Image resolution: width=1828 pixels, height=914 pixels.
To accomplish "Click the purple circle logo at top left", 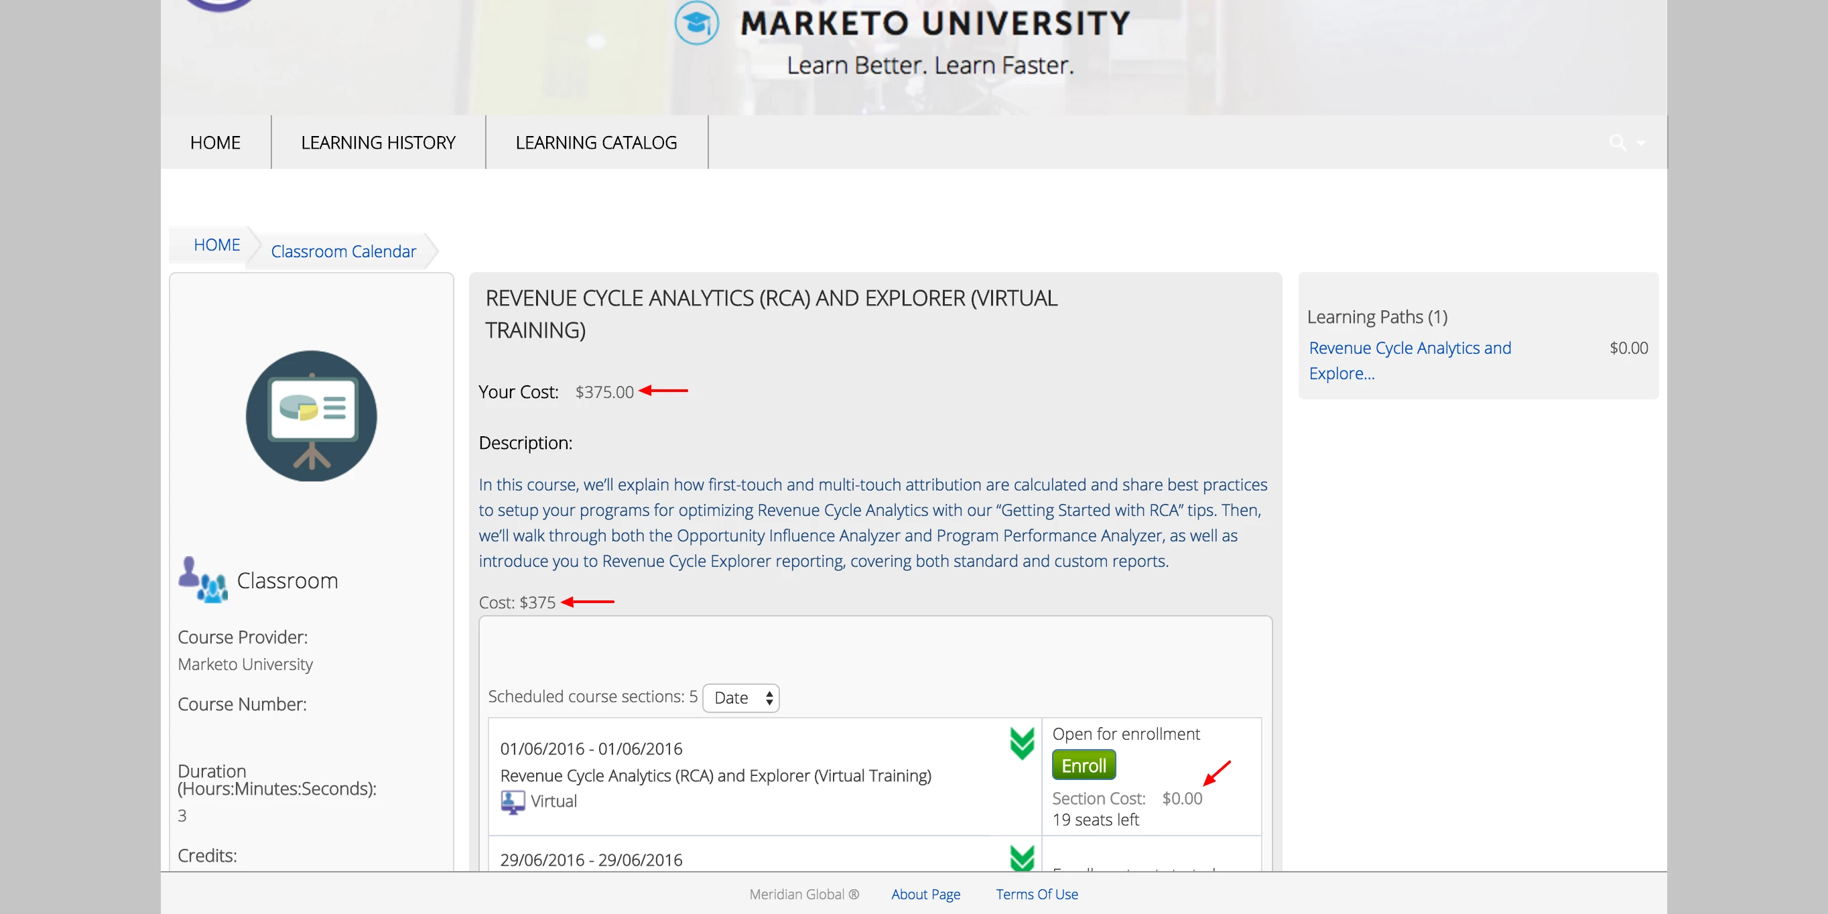I will [218, 4].
